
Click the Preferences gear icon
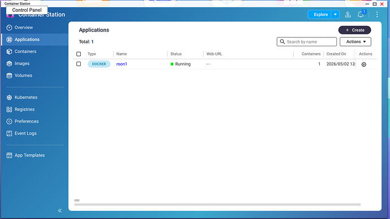pyautogui.click(x=9, y=121)
